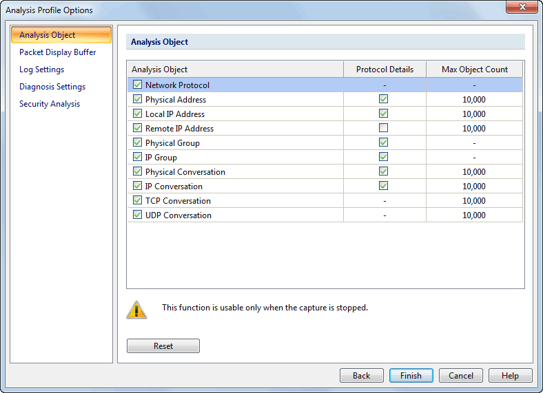Go Back to previous step
The height and width of the screenshot is (393, 543).
click(362, 376)
